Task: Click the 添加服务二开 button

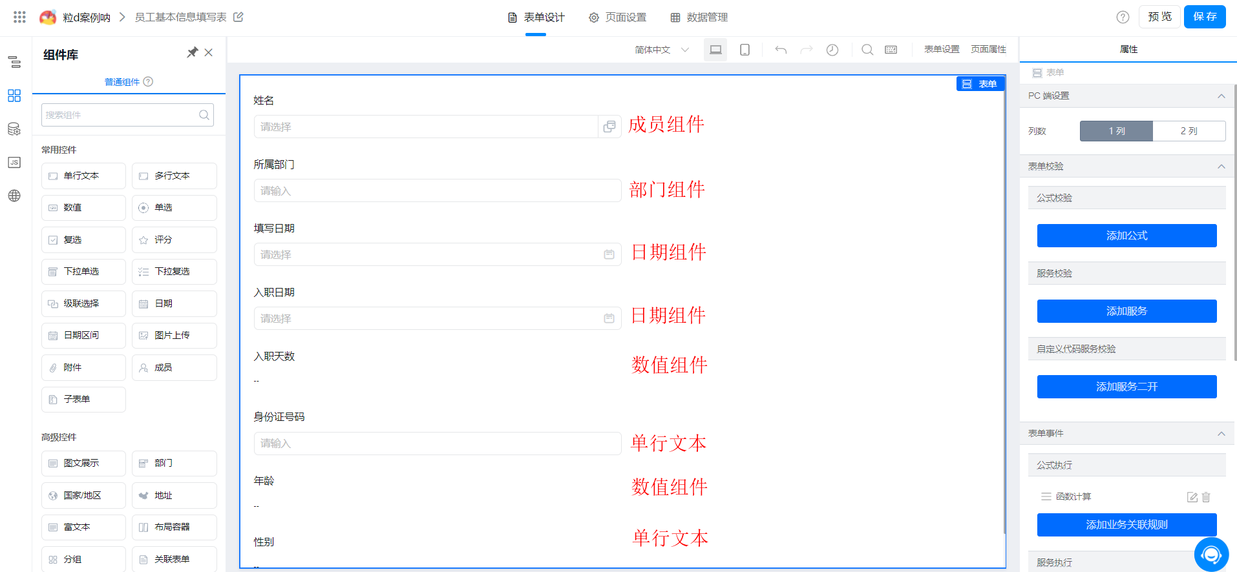Action: [1126, 387]
